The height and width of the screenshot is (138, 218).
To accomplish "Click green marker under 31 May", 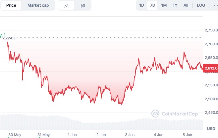I will coord(40,137).
